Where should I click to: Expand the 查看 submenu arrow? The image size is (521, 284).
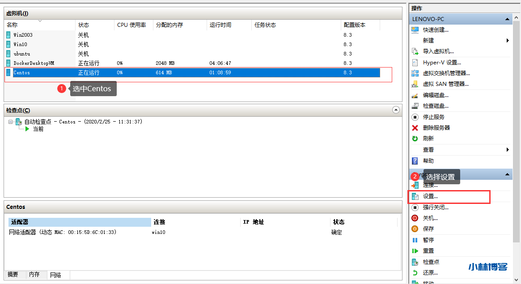pos(507,149)
